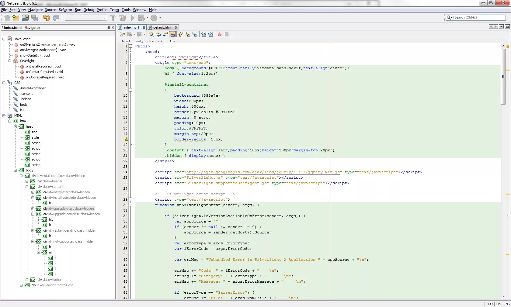The height and width of the screenshot is (307, 511).
Task: Collapse the ul node in Navigator
Action: click(x=39, y=252)
